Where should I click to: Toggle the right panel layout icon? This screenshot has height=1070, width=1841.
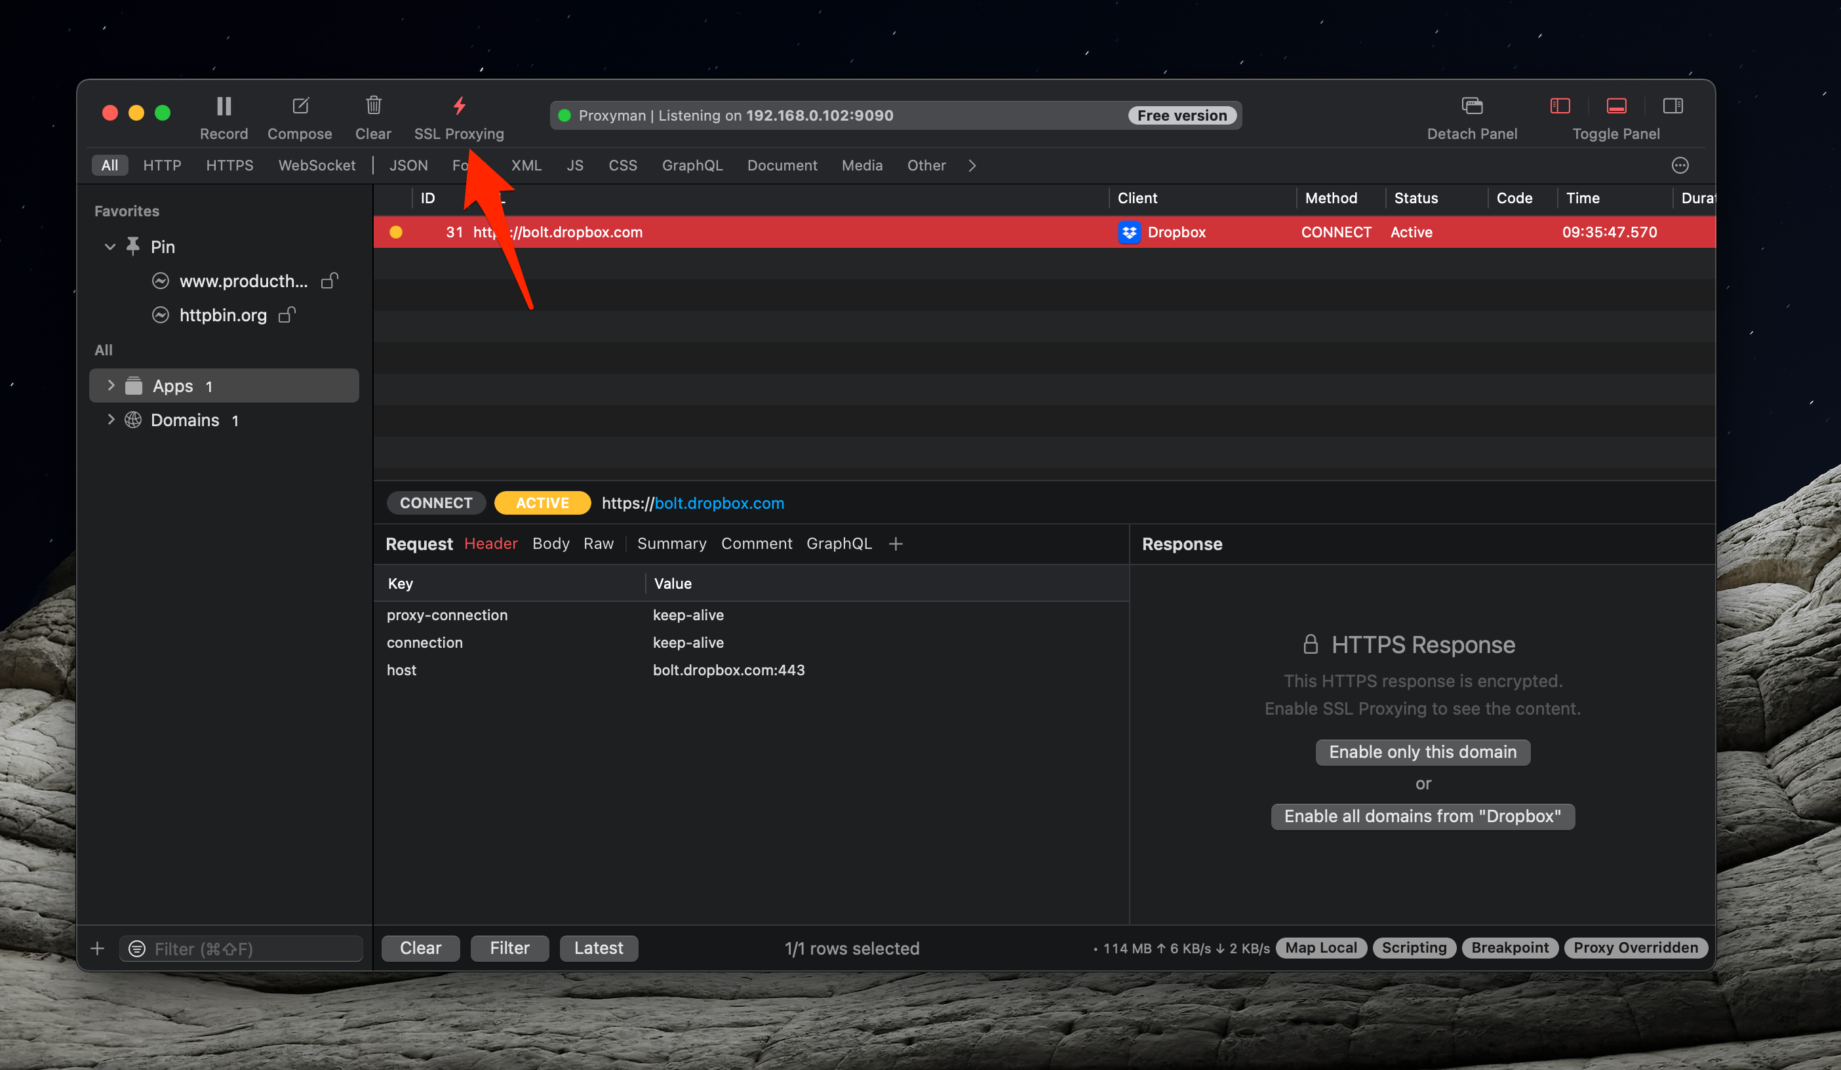(1673, 107)
